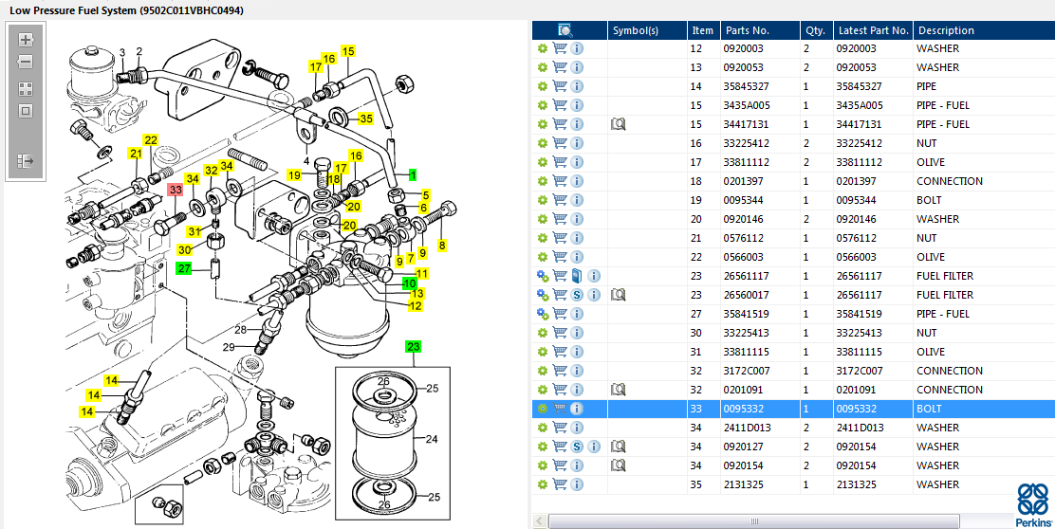Select yellow callout 8 on the diagram
Screen dimensions: 1055x529
[442, 246]
